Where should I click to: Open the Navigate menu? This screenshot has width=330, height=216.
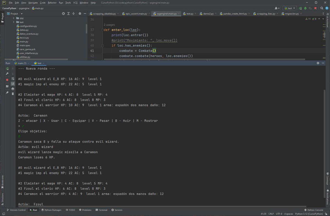[33, 2]
